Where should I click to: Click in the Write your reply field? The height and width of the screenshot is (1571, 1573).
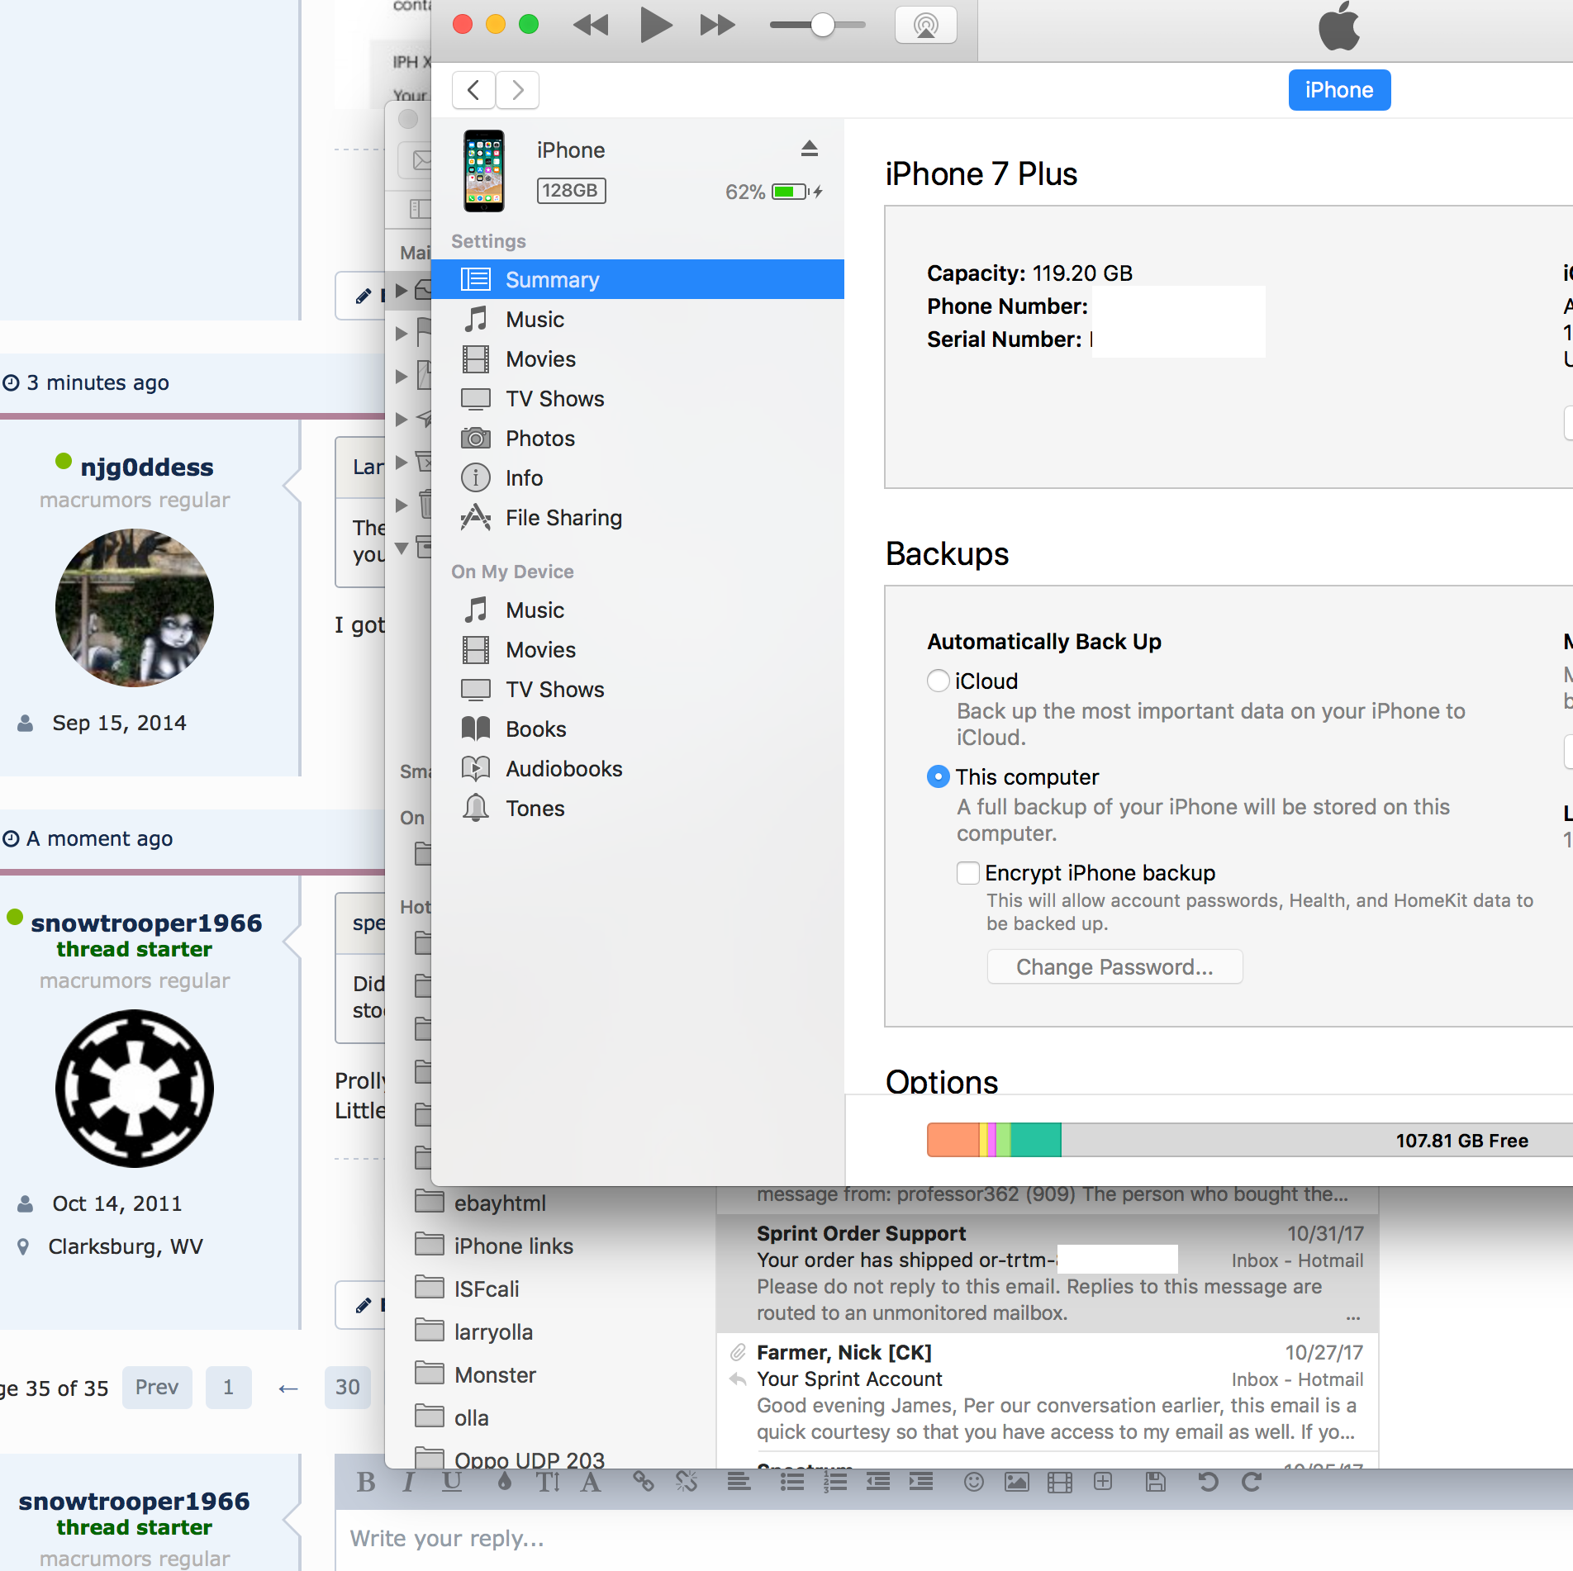pos(953,1539)
